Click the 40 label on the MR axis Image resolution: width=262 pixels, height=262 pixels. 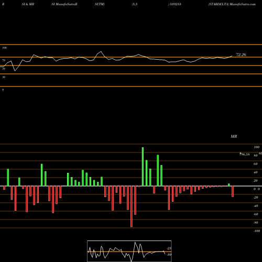[256, 172]
